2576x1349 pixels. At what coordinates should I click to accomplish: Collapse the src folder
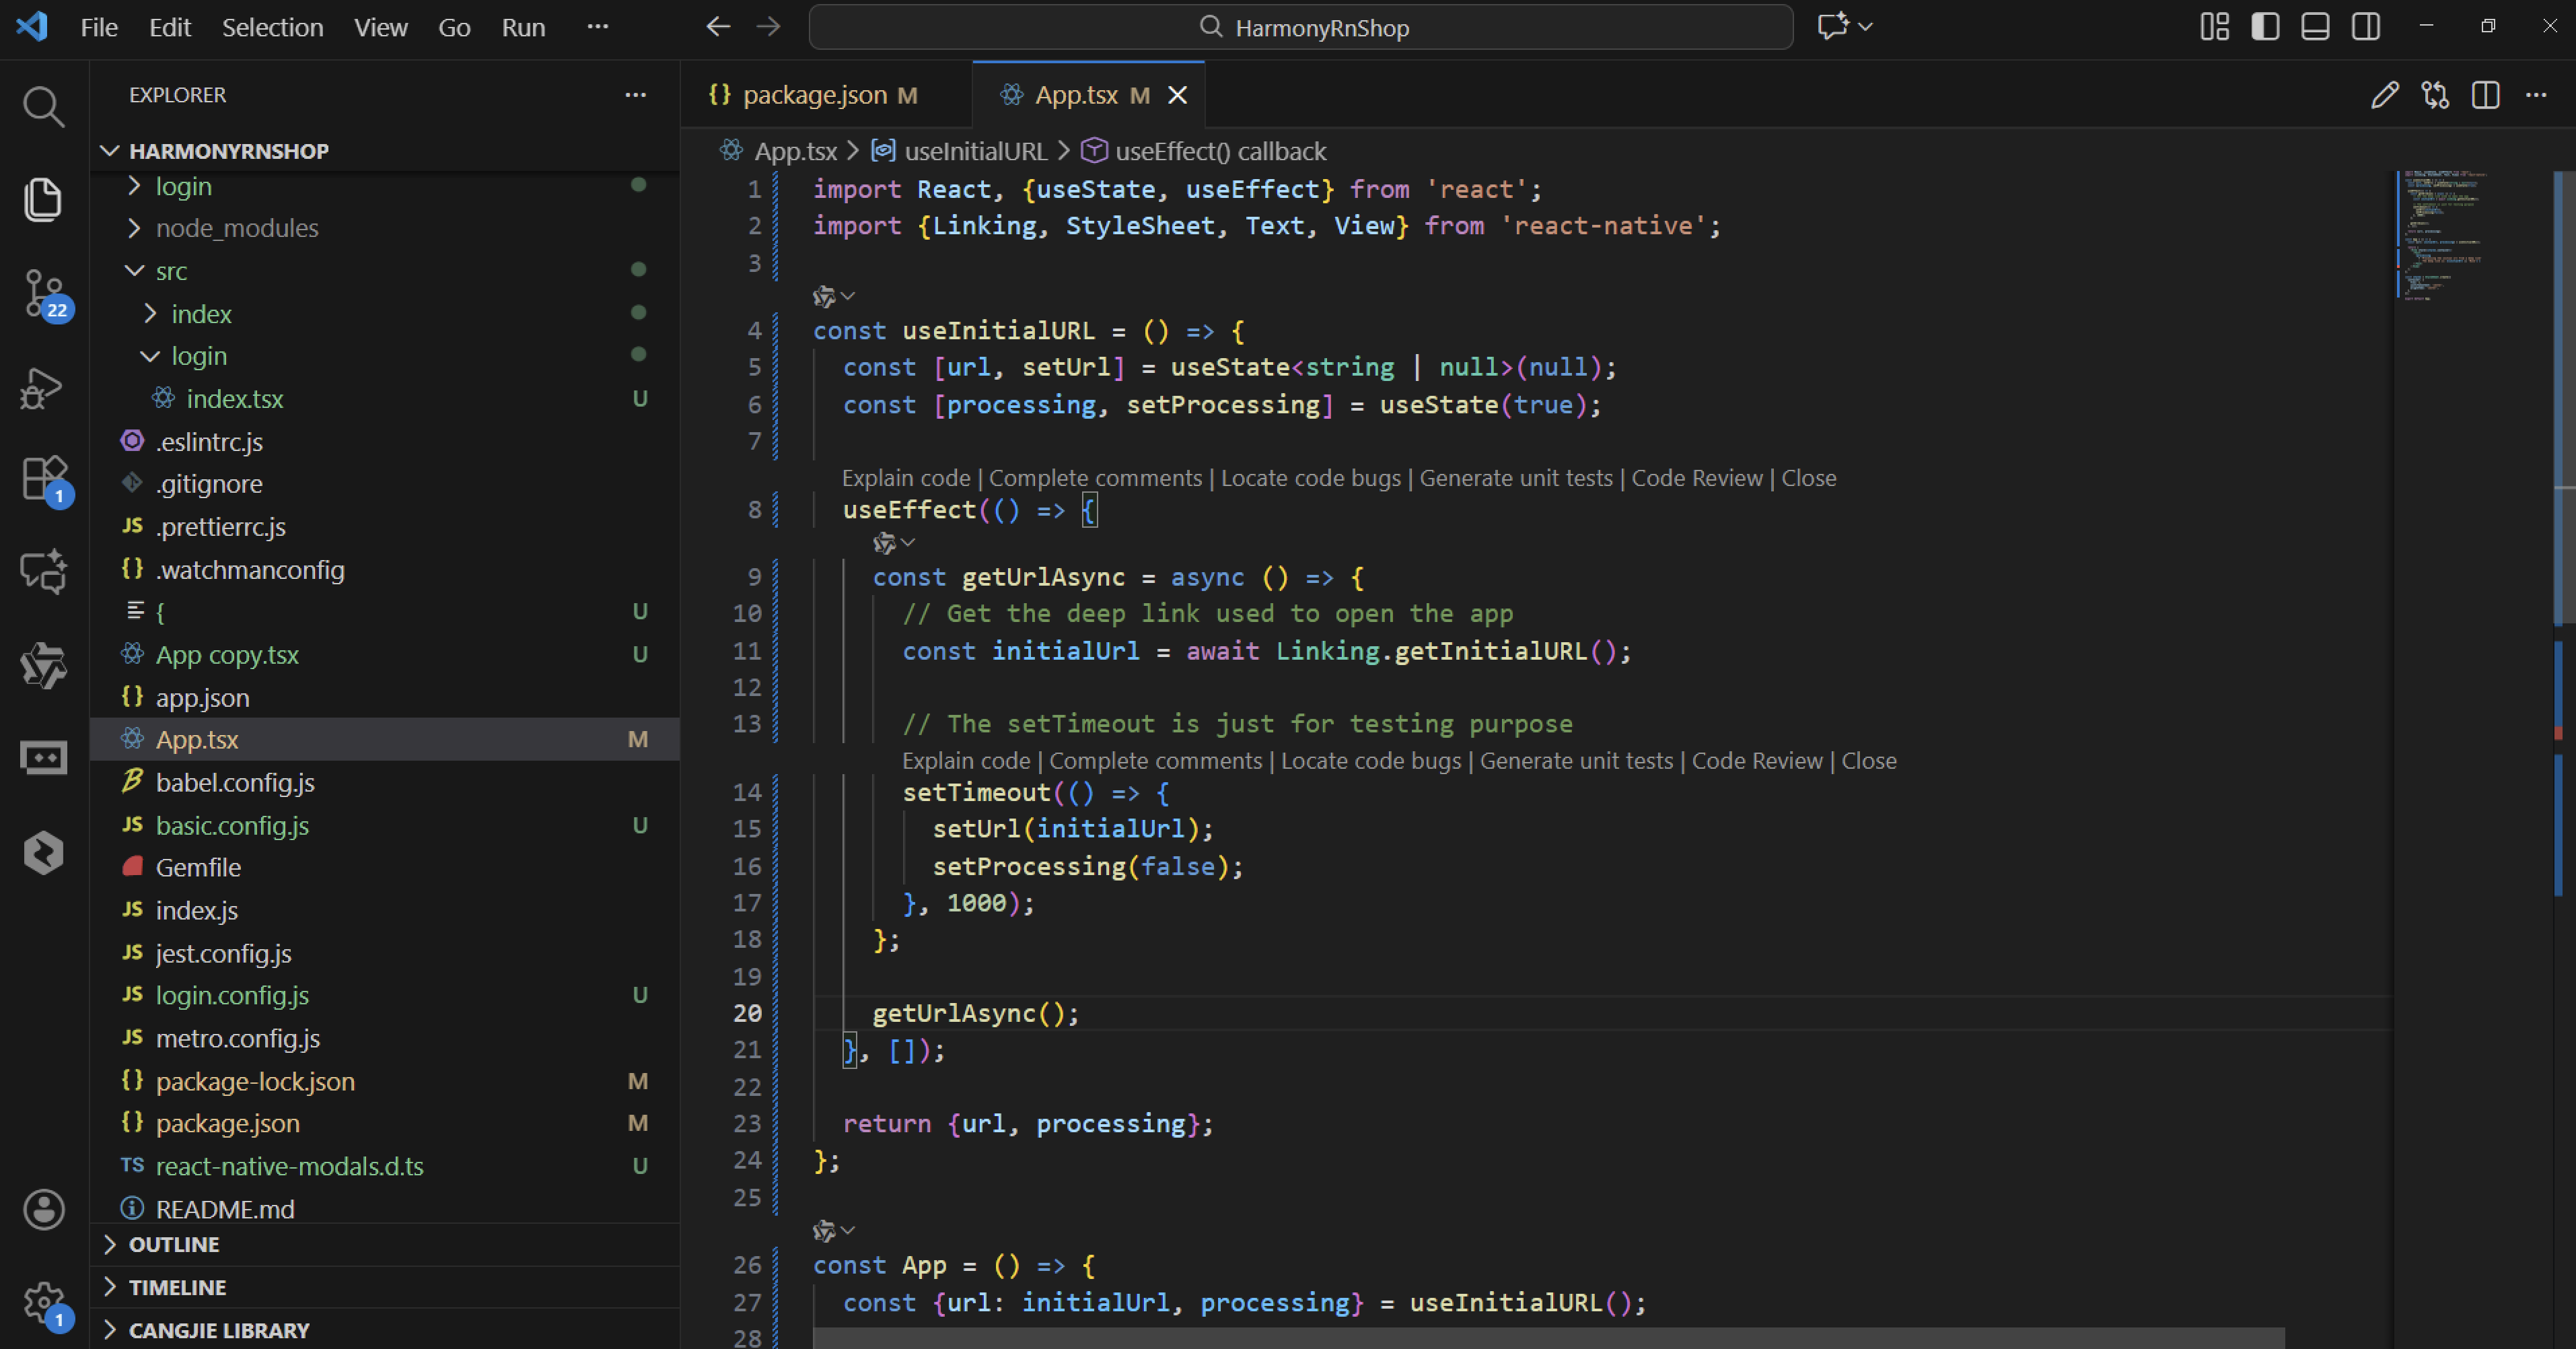pos(170,271)
